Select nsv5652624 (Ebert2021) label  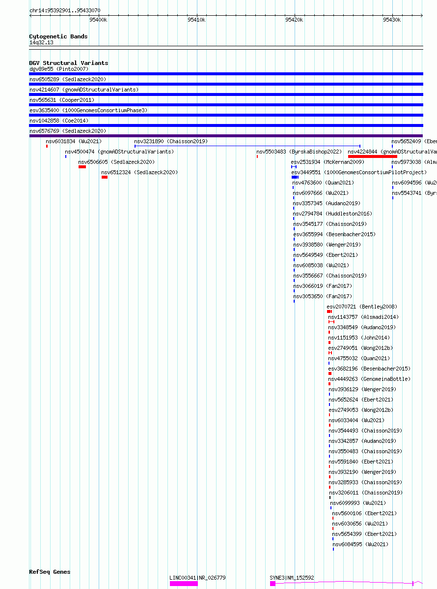coord(361,400)
